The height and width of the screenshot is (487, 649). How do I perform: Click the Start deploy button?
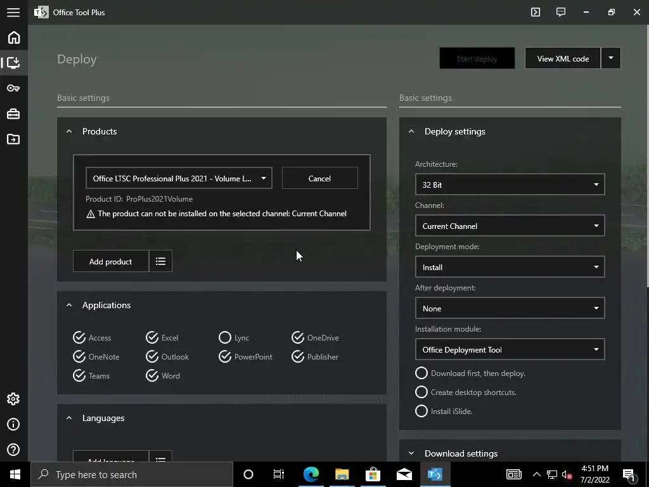point(477,58)
